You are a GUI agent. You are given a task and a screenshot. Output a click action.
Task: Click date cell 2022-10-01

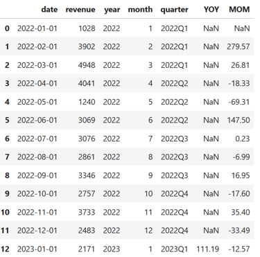[37, 193]
